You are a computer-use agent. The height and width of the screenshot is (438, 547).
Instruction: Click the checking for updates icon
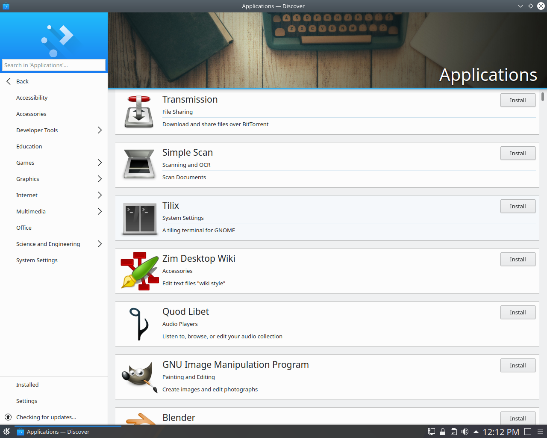click(8, 417)
